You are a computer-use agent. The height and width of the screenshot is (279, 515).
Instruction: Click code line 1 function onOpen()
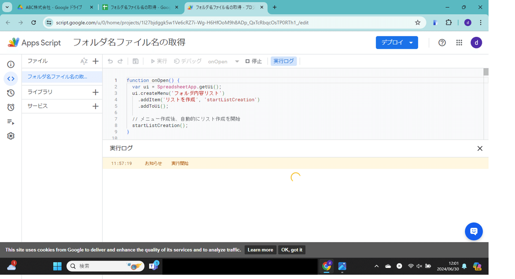(x=153, y=80)
